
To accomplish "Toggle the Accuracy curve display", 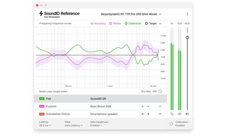I will coord(98,23).
